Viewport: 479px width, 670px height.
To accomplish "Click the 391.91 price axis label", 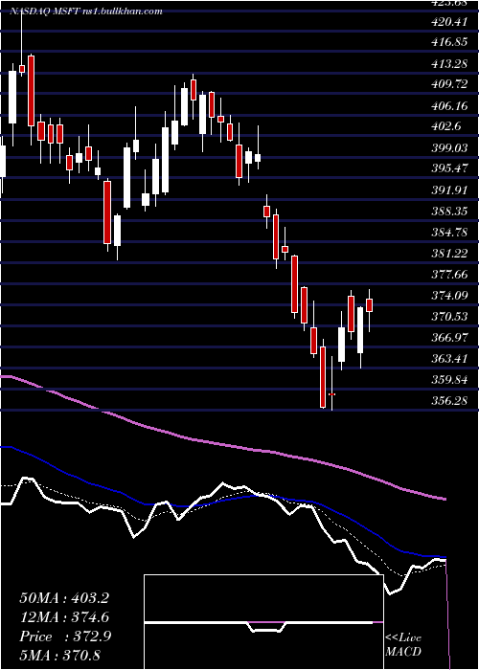I will [448, 190].
